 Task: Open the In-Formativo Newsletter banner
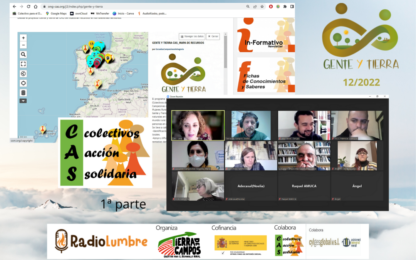pos(266,35)
